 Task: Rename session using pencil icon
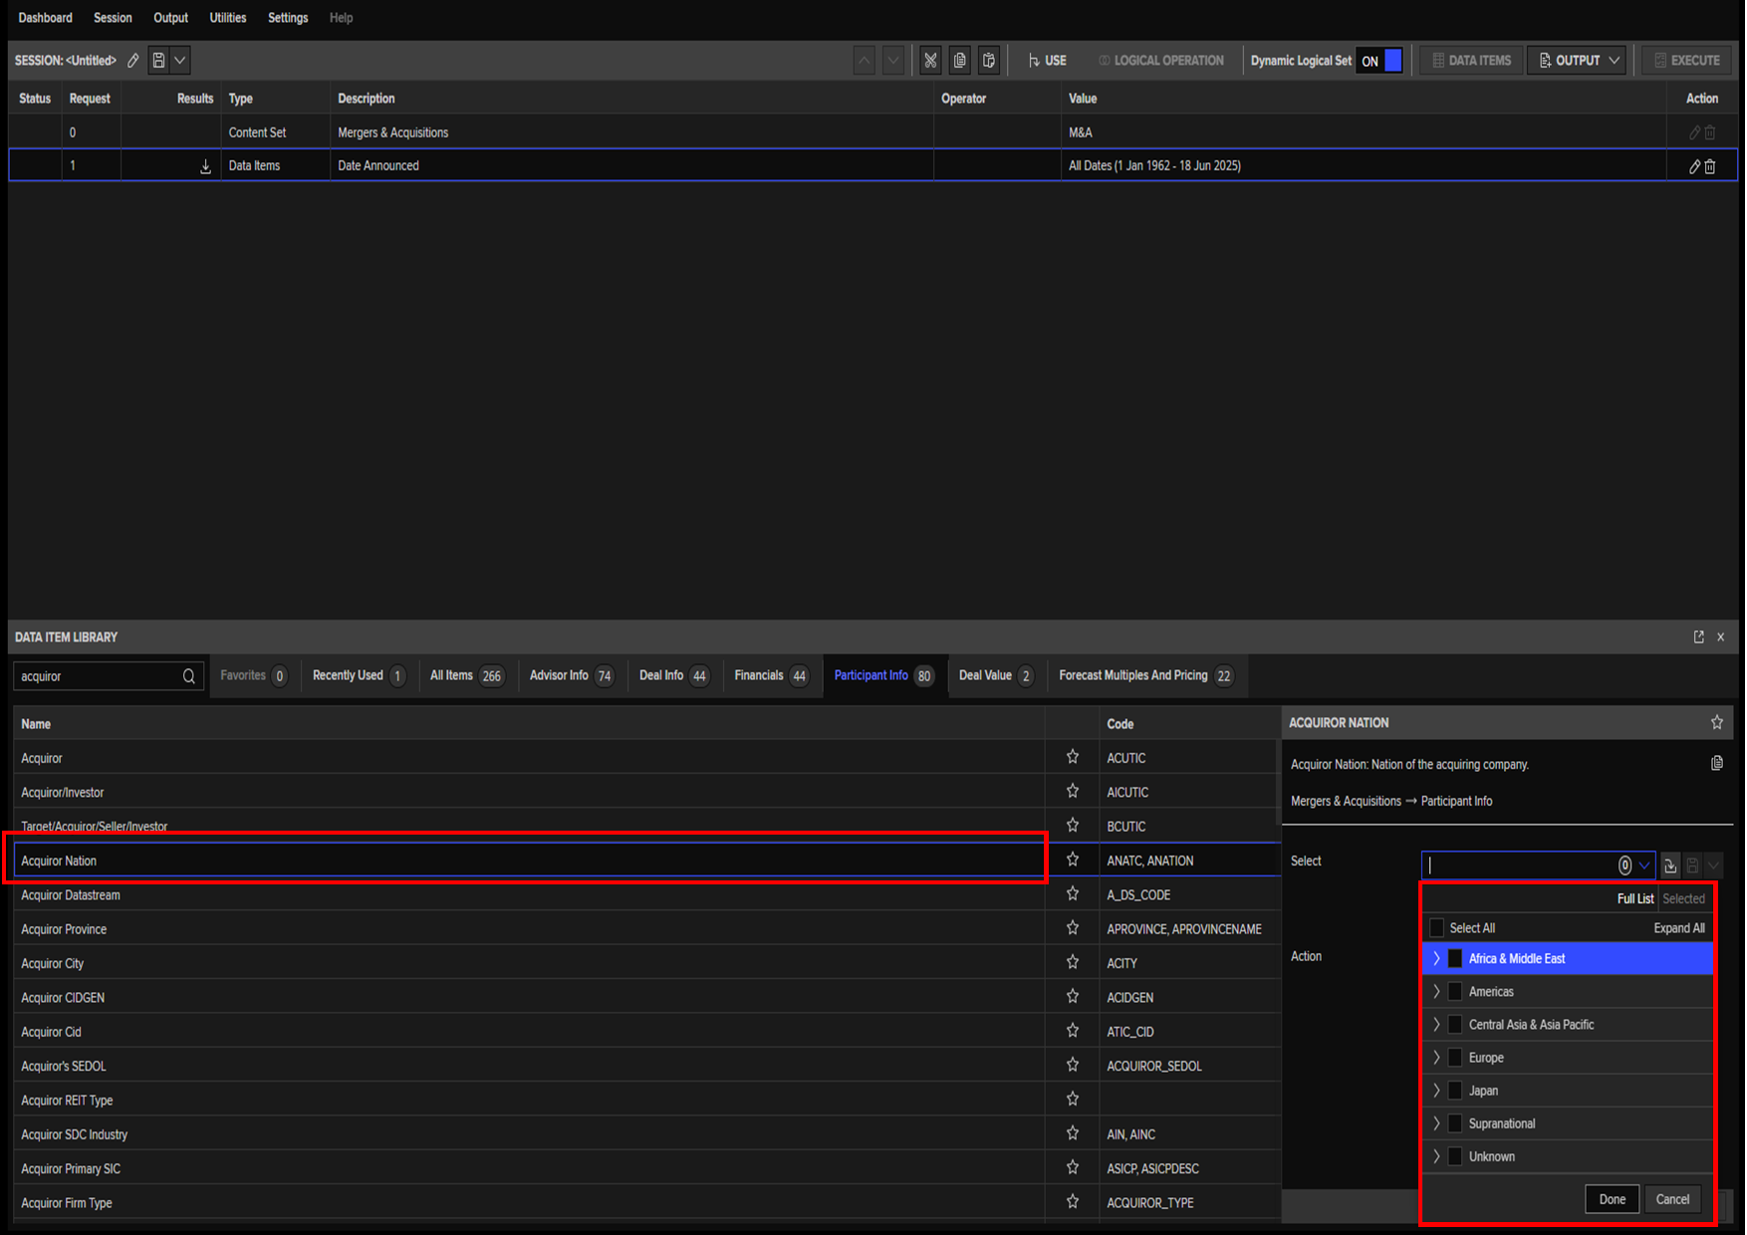click(x=132, y=61)
